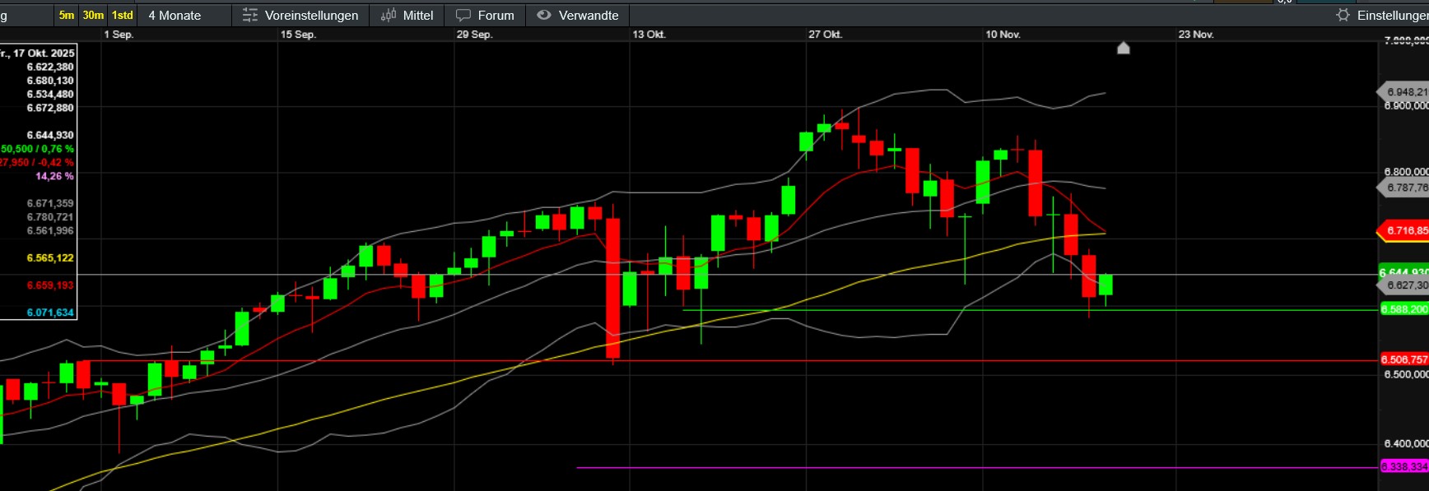Click the 6.400,000 price axis label

[1406, 443]
